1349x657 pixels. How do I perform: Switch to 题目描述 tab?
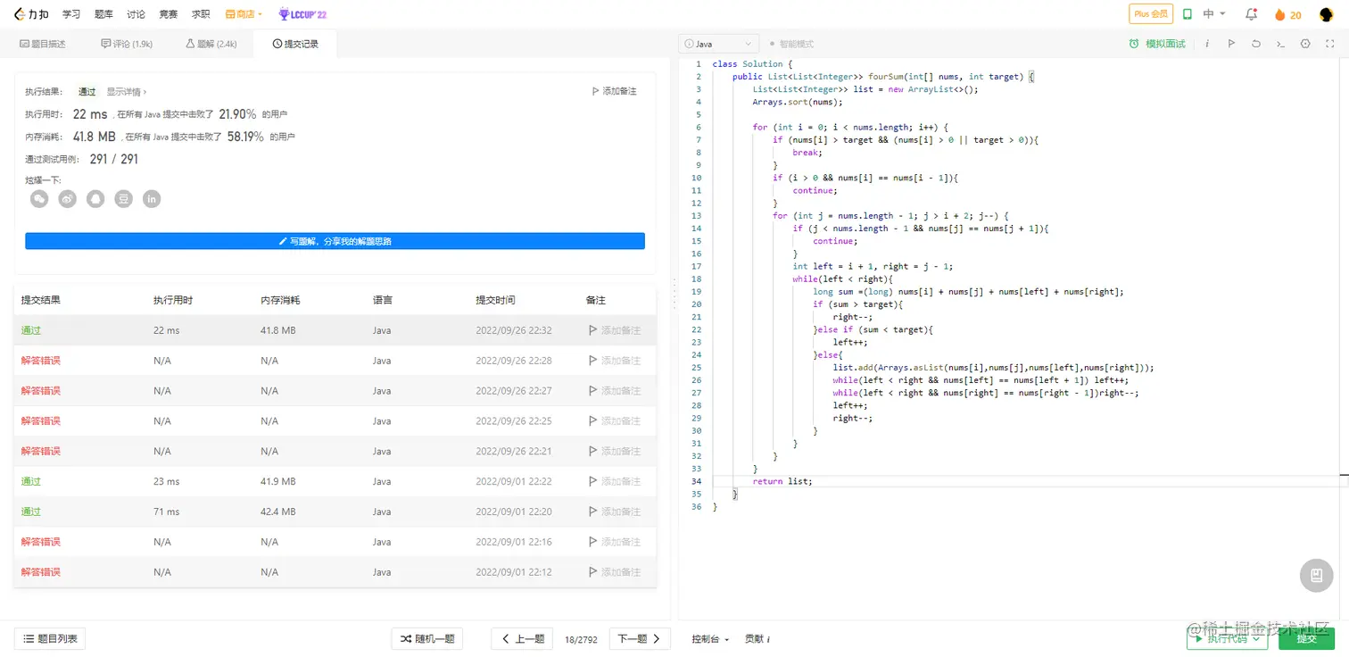(43, 44)
